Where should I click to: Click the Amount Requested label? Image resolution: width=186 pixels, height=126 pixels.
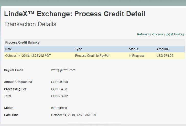(x=18, y=82)
